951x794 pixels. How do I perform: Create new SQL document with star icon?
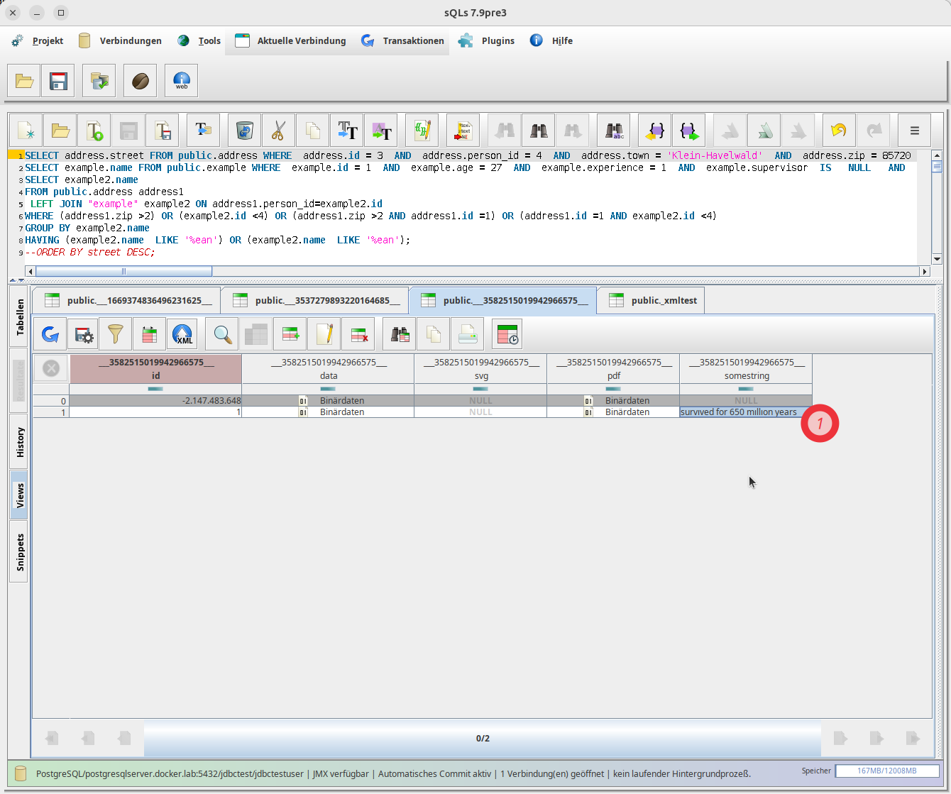pos(26,131)
